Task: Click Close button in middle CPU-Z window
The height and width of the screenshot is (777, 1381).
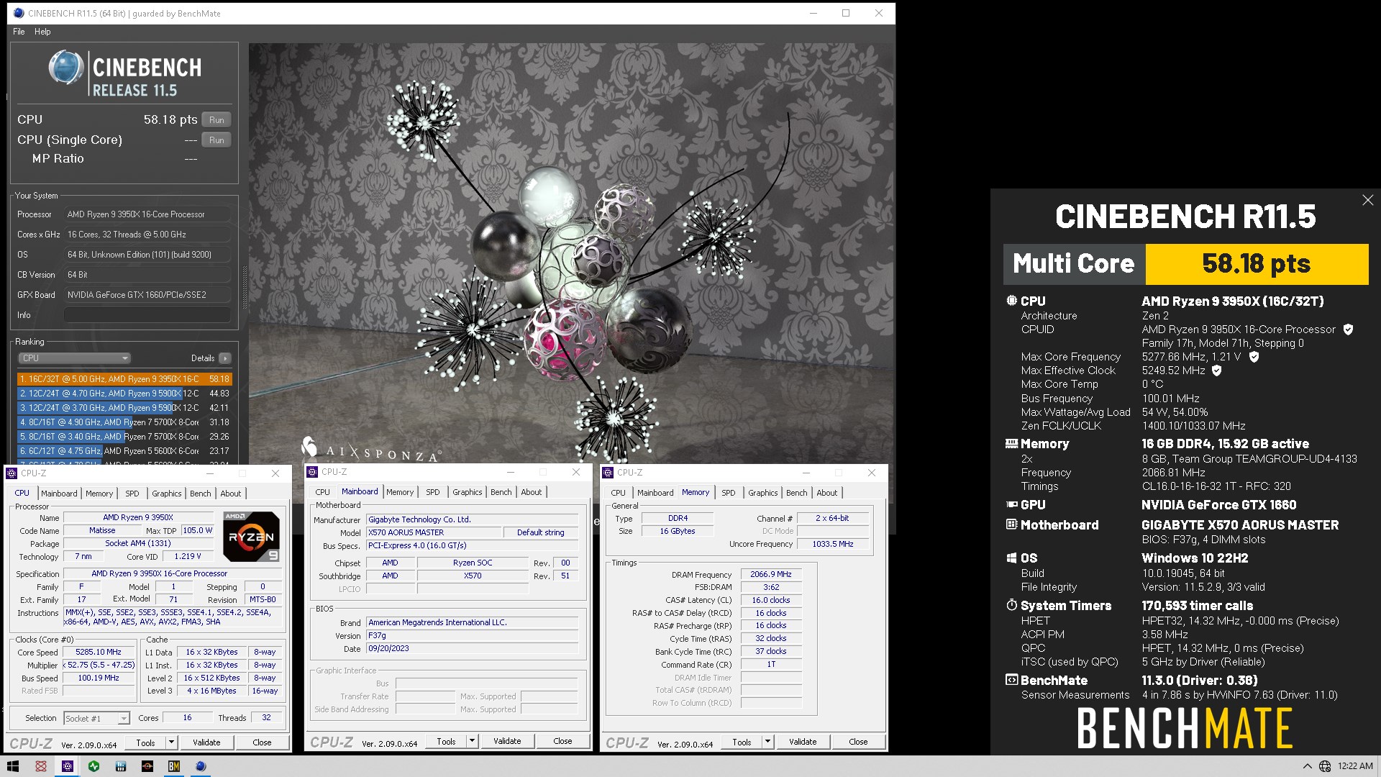Action: [x=562, y=741]
